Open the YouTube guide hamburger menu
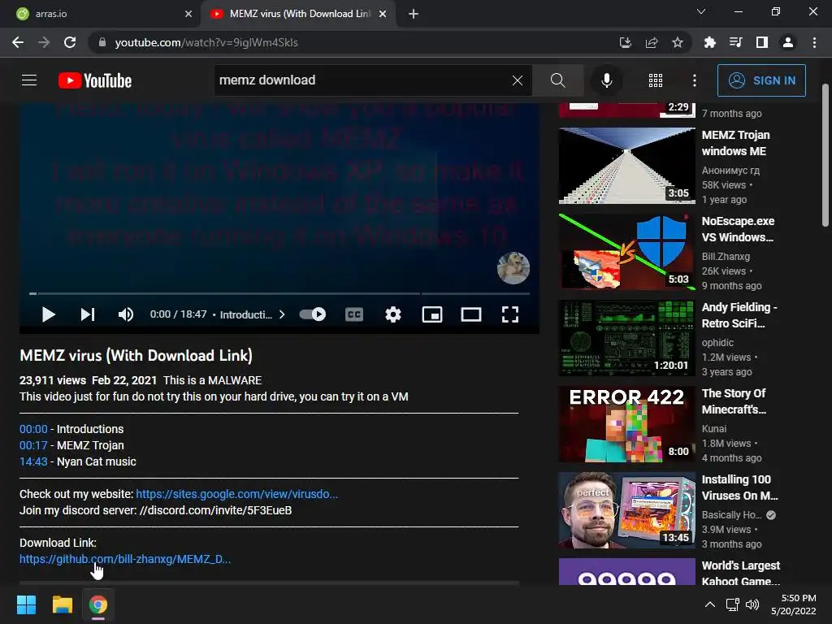 (x=29, y=80)
